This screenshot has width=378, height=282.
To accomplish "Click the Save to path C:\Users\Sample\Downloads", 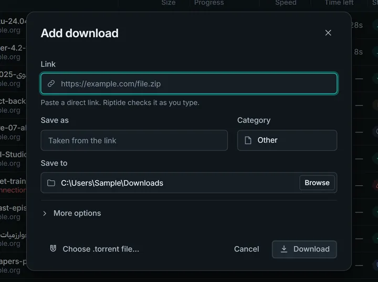I will pyautogui.click(x=112, y=183).
